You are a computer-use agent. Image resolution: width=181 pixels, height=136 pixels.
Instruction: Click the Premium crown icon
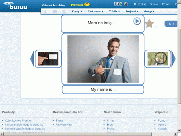87,4
